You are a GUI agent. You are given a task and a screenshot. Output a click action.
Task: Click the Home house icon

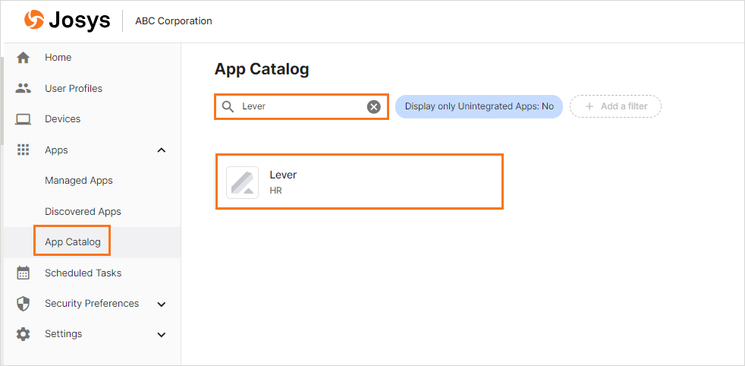23,58
